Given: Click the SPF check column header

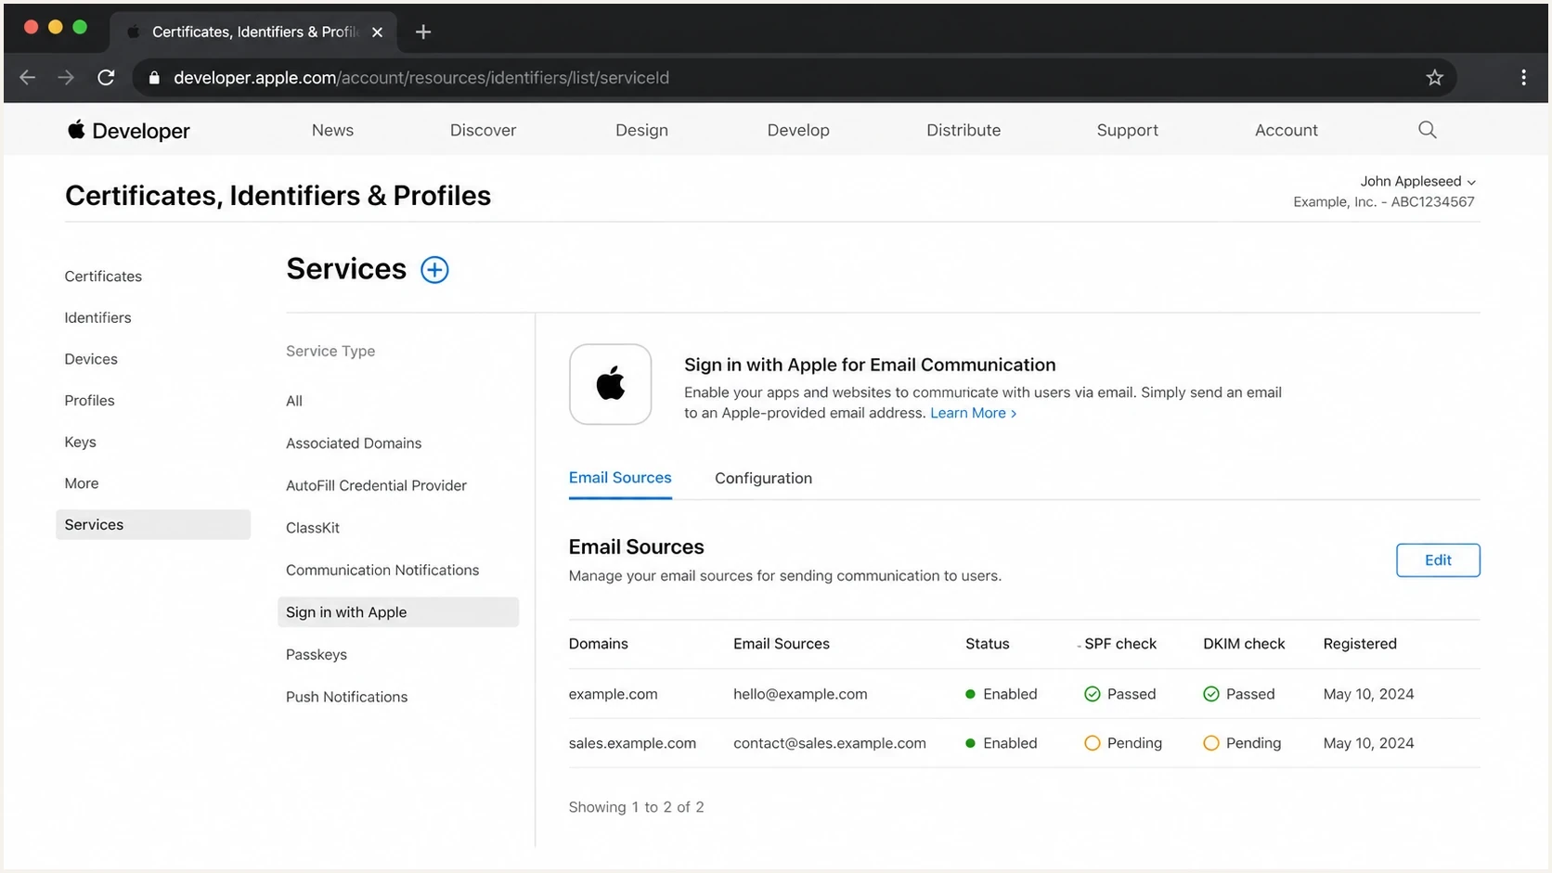Looking at the screenshot, I should coord(1120,644).
